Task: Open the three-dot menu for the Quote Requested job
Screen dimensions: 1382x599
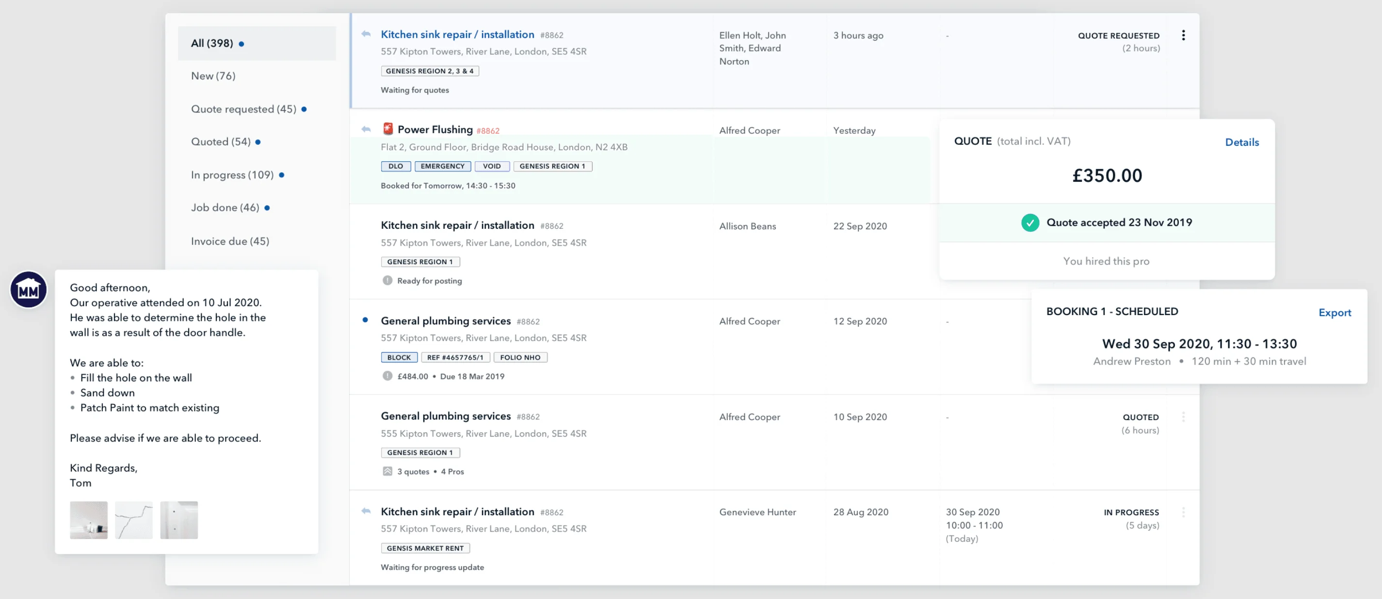Action: (x=1183, y=35)
